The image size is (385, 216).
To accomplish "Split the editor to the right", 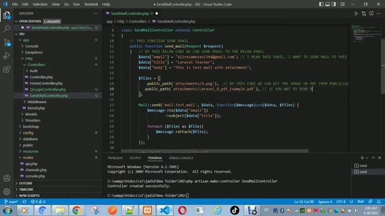I will point(371,13).
